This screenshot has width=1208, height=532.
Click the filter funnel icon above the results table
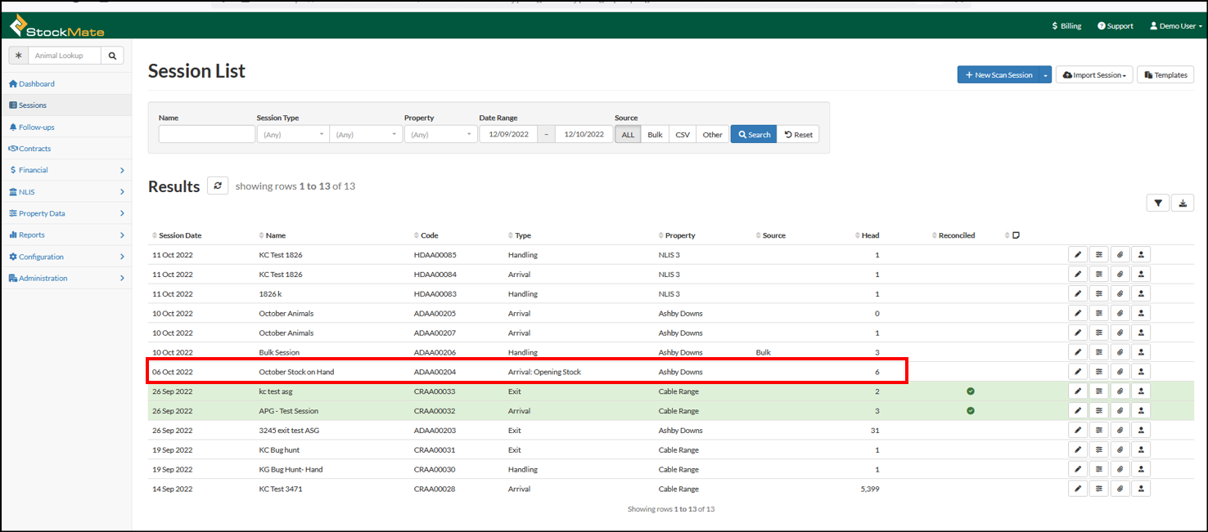click(x=1157, y=202)
